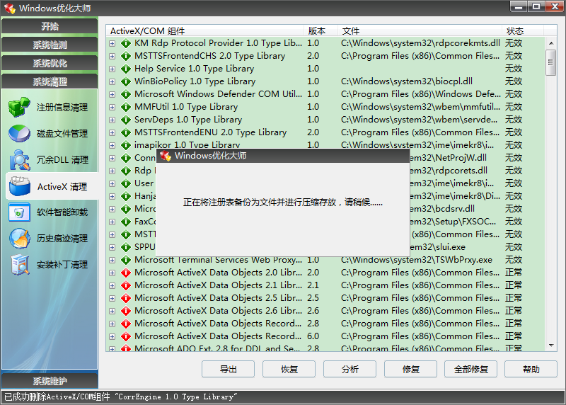
Task: Click em32\slui.exe file path cell
Action: (437, 247)
